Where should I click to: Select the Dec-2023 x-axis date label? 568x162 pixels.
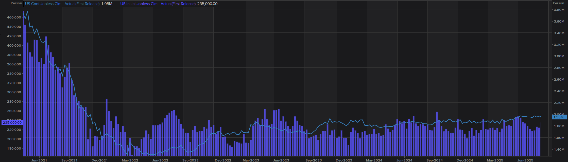point(344,160)
